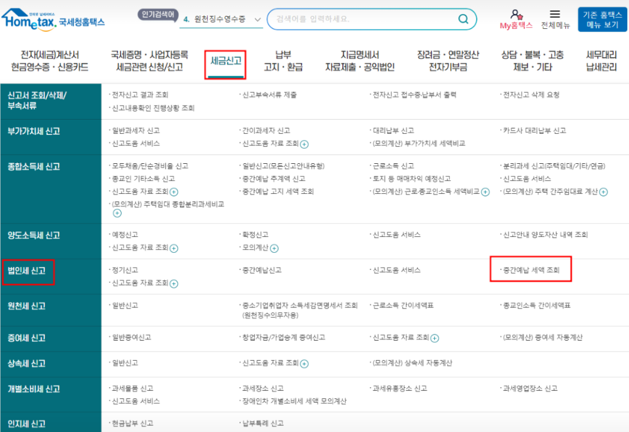Click the search magnifier icon
The height and width of the screenshot is (432, 629).
coord(463,19)
